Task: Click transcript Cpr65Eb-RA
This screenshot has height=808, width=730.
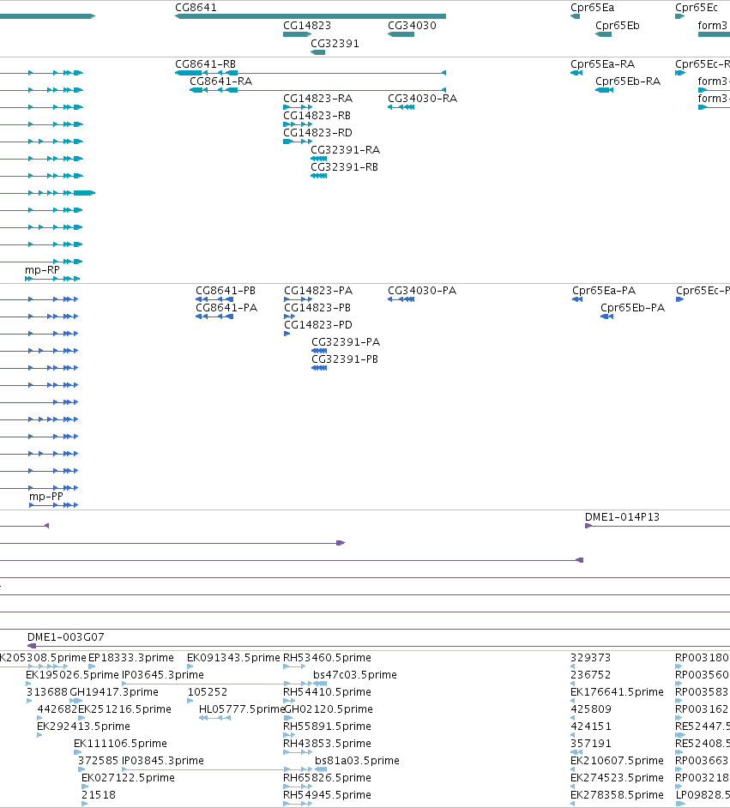Action: pos(628,81)
